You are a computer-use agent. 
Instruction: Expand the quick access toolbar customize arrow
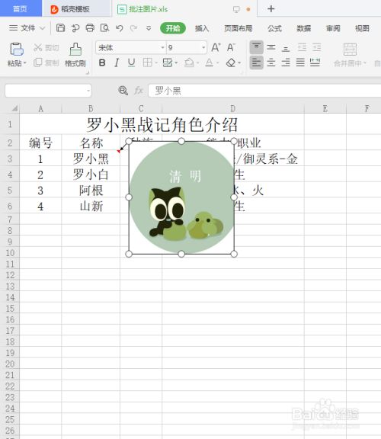(x=149, y=28)
